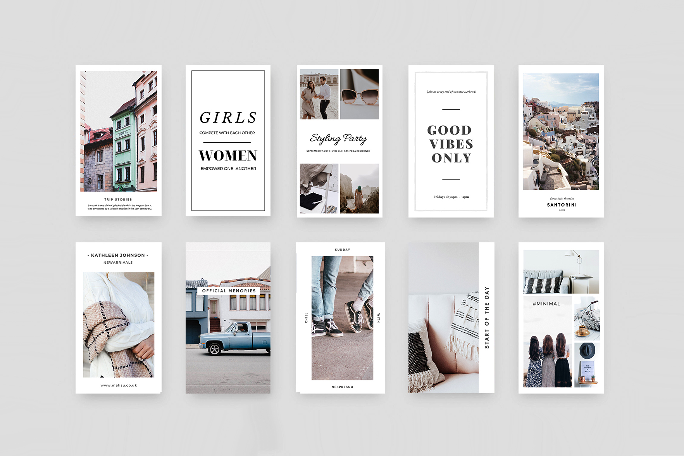Select the sunglasses photo

coord(359,94)
